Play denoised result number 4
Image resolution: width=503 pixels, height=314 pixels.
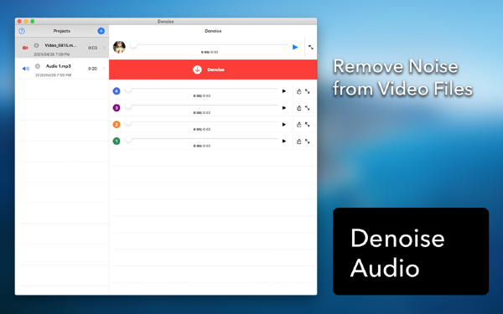click(x=284, y=91)
